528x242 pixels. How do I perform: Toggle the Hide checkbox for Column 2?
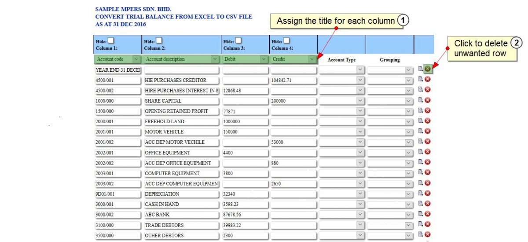pyautogui.click(x=159, y=41)
